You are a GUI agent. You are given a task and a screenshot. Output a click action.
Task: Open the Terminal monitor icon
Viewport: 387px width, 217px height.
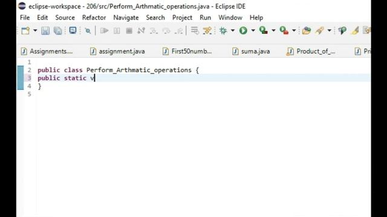[73, 31]
